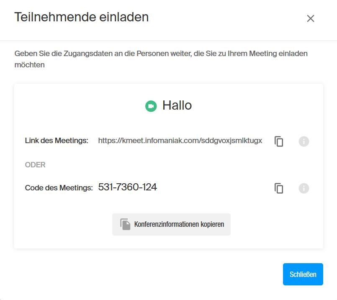Close the dialog with the X icon
337x300 pixels.
click(310, 18)
